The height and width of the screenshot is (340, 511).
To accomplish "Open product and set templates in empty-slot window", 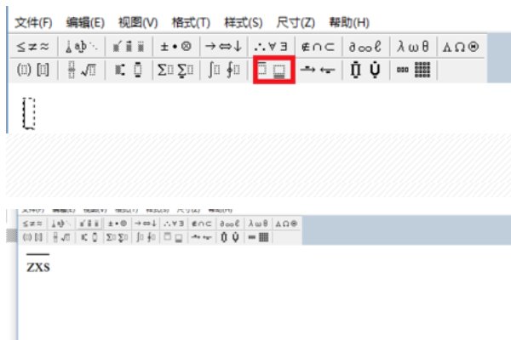I will click(x=365, y=70).
